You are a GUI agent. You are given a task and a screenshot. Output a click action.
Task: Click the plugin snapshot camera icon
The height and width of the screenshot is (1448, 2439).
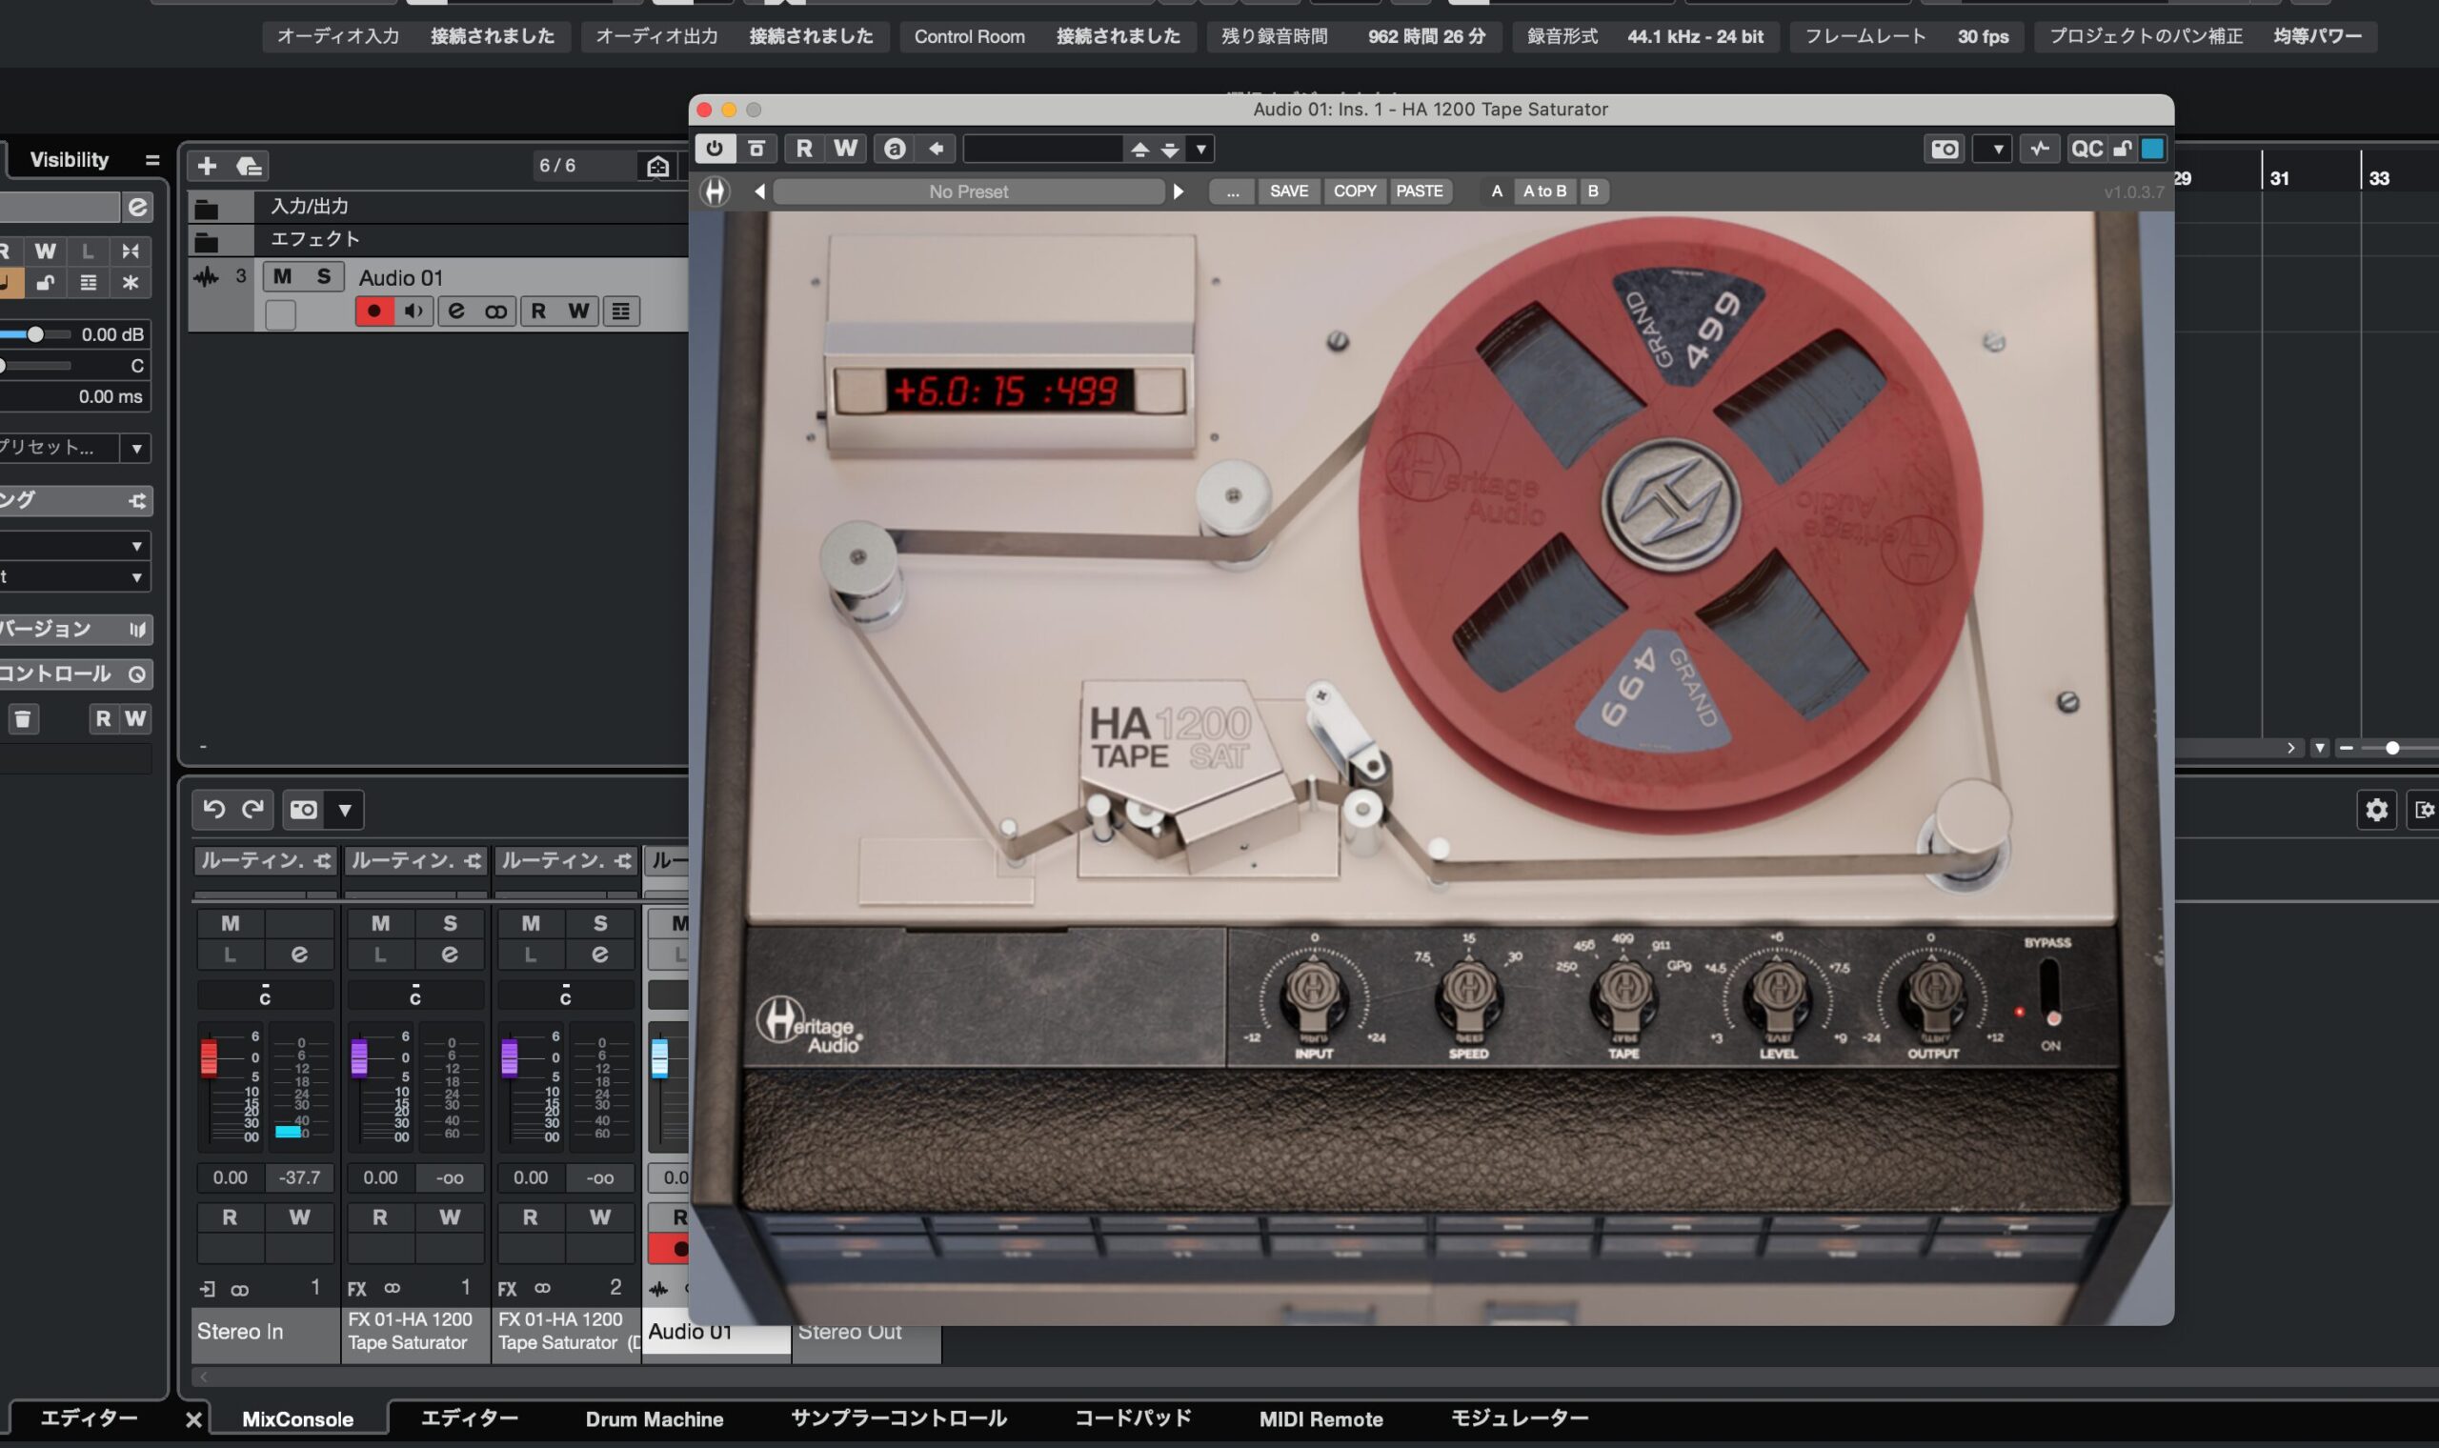pos(1945,149)
